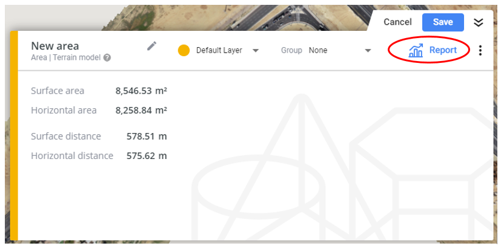The height and width of the screenshot is (246, 501).
Task: Open the Report link text
Action: (x=443, y=50)
